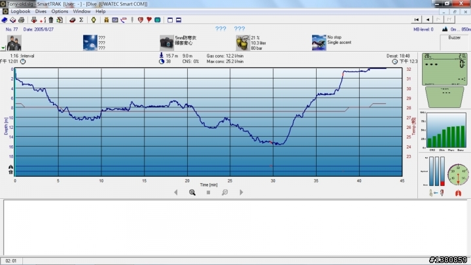471x265 pixels.
Task: Click the max depth diver icon
Action: (x=162, y=55)
